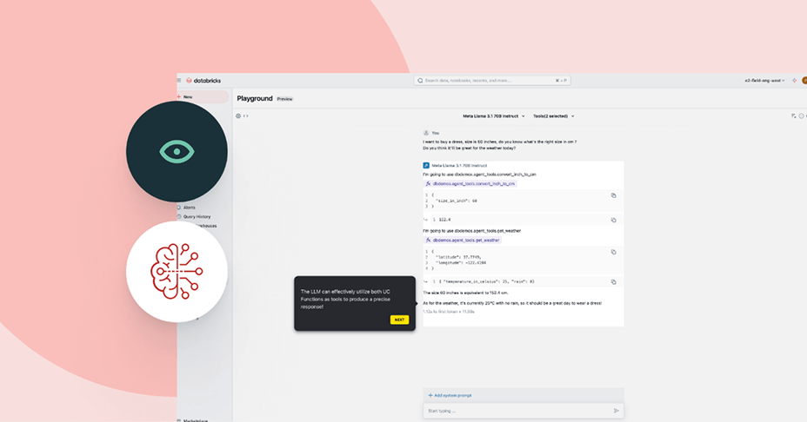Open the hamburger menu beside Databricks logo
Image resolution: width=807 pixels, height=422 pixels.
coord(179,81)
